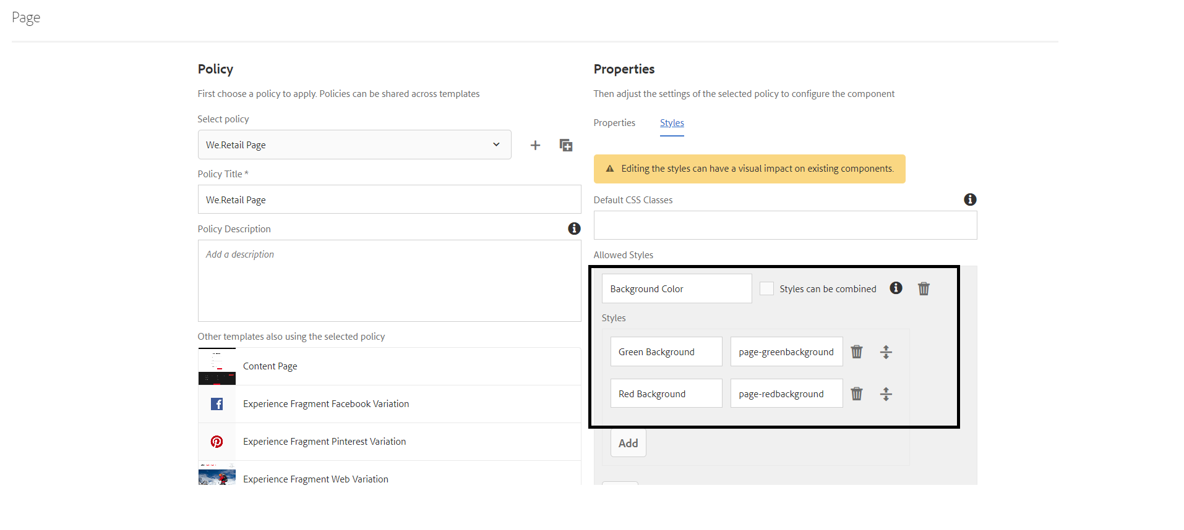This screenshot has height=530, width=1184.
Task: Click Experience Fragment Facebook Variation text
Action: coord(326,404)
